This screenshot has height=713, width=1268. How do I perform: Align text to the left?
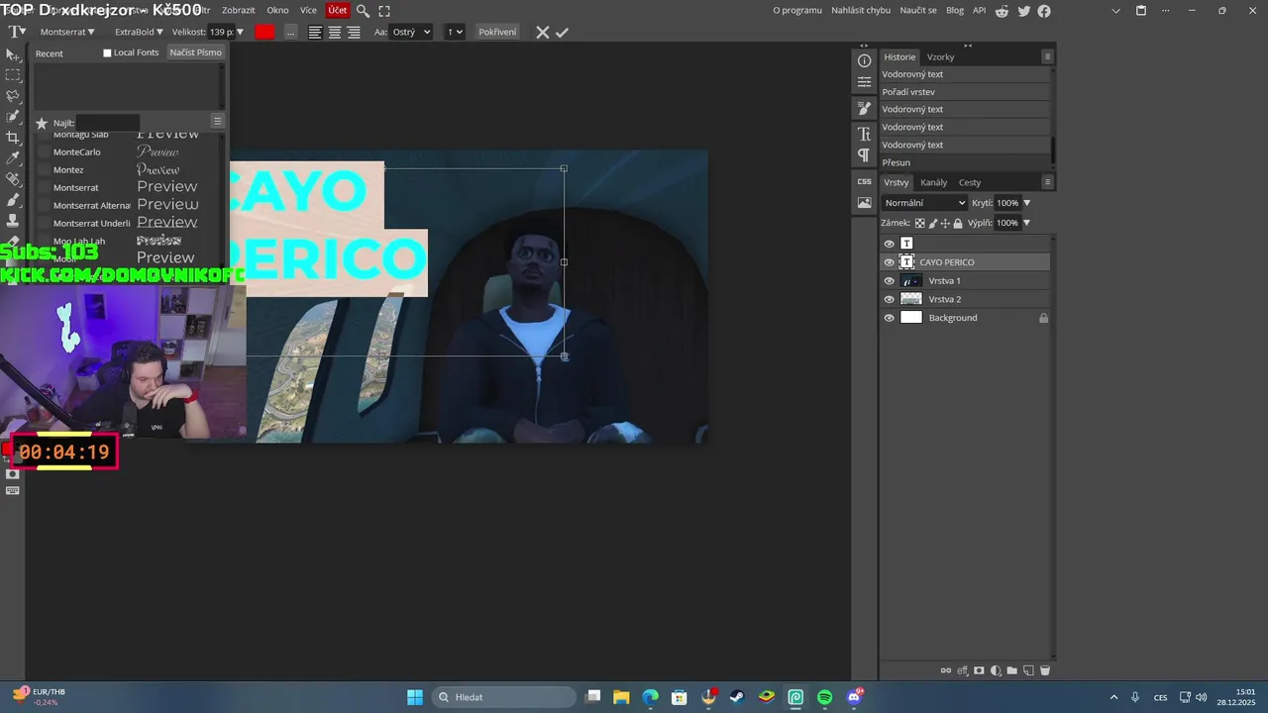(315, 32)
